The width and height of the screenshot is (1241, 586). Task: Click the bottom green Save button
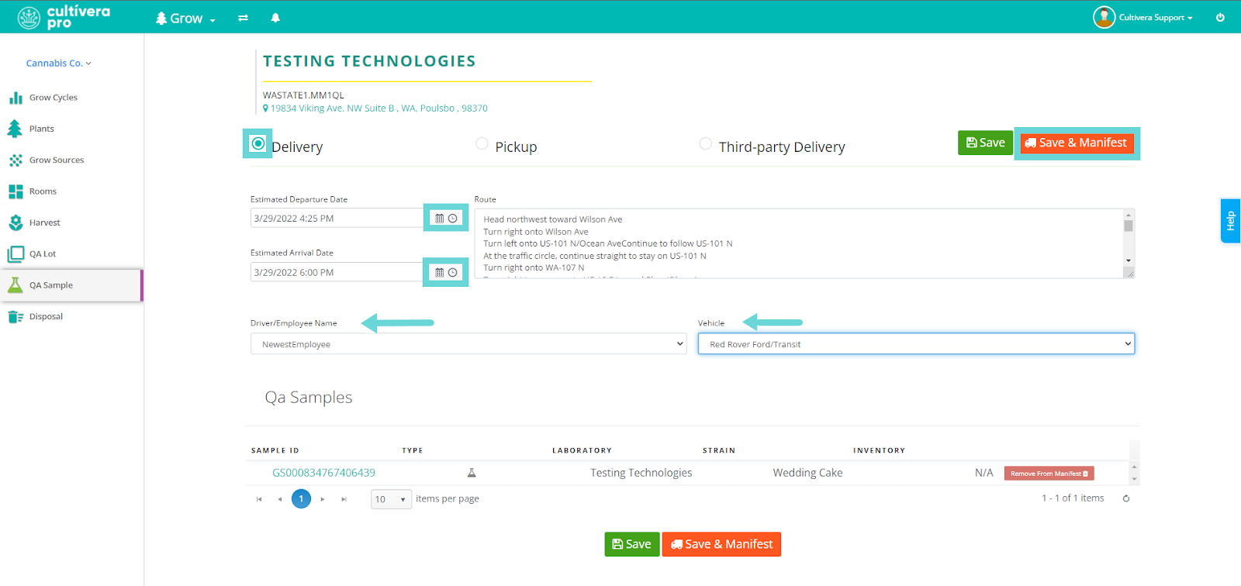point(632,544)
